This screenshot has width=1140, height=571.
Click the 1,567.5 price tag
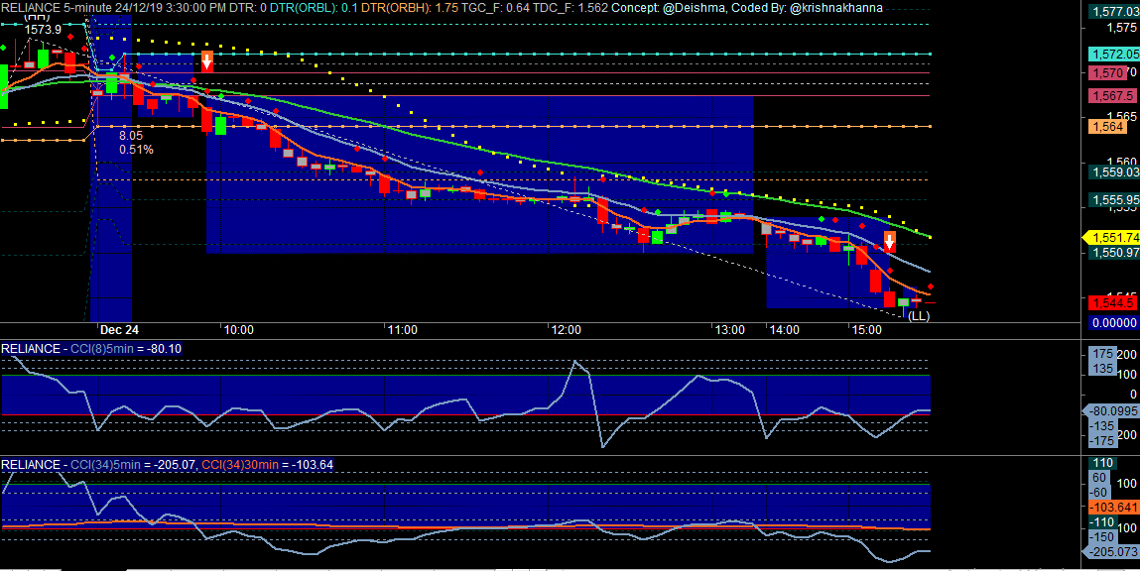pos(1111,96)
